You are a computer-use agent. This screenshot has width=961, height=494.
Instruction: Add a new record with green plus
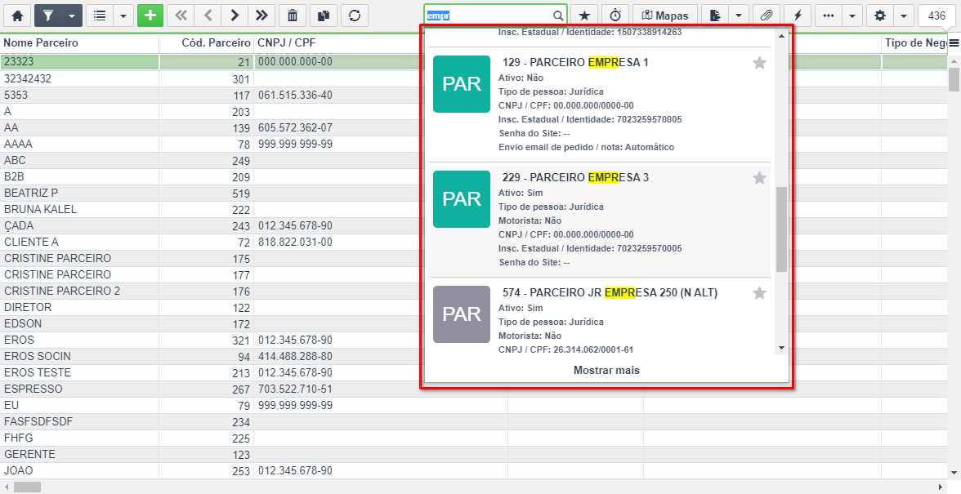tap(150, 16)
